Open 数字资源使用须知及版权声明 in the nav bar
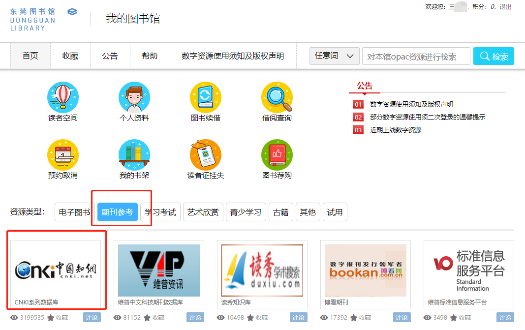525x330 pixels. 233,56
